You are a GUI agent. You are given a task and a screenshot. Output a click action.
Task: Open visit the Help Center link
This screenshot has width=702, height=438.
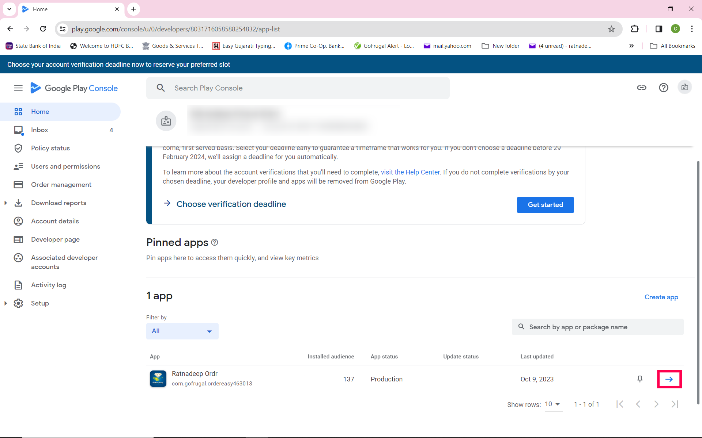(x=410, y=172)
